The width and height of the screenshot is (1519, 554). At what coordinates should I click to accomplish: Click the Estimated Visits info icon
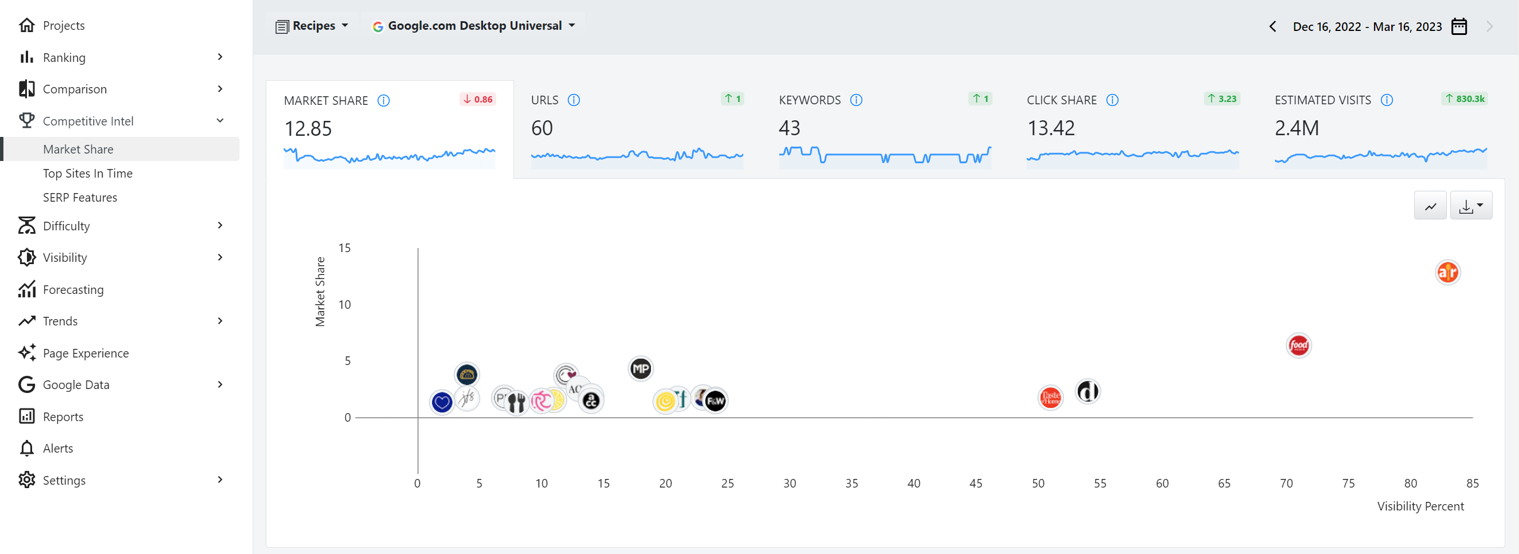pyautogui.click(x=1387, y=100)
